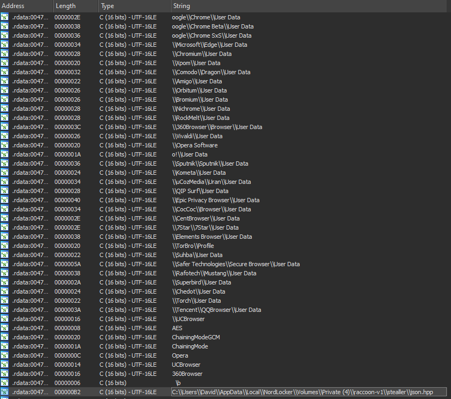451x399 pixels.
Task: Sort by the Length column header
Action: point(76,6)
